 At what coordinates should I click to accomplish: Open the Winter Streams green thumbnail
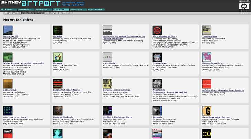(8, 57)
